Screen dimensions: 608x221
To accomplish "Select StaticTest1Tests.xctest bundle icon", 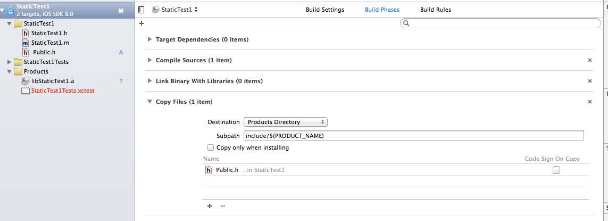I will [26, 91].
